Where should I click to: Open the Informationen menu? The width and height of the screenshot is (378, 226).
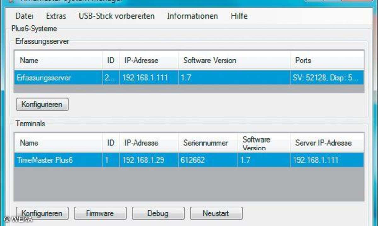[x=192, y=16]
